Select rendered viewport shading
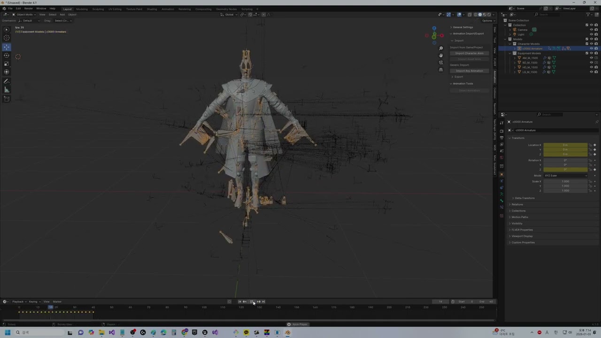The width and height of the screenshot is (601, 338). point(489,15)
